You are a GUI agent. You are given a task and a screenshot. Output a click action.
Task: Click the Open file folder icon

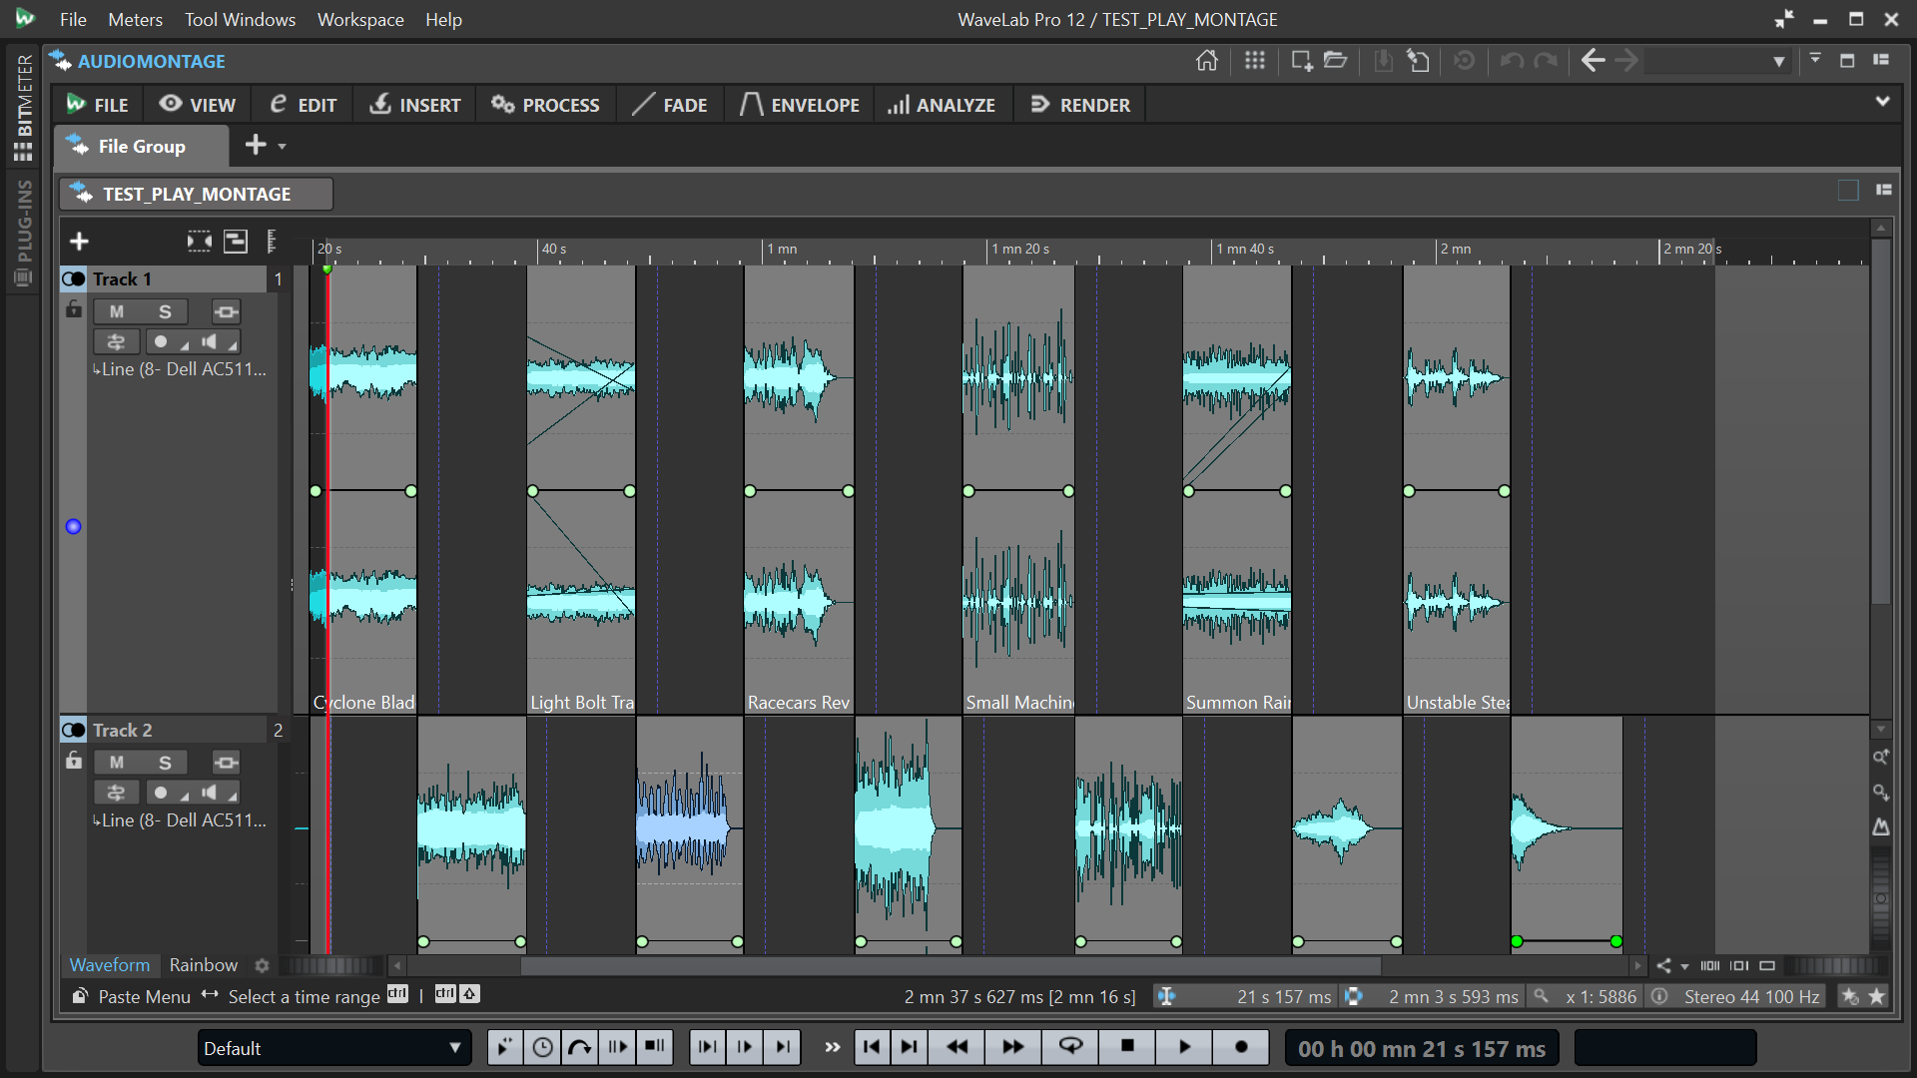[1336, 61]
